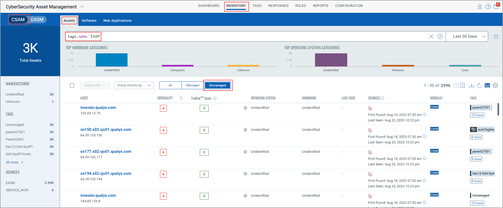The width and height of the screenshot is (503, 208).
Task: Switch to the EASM toggle
Action: click(x=37, y=20)
